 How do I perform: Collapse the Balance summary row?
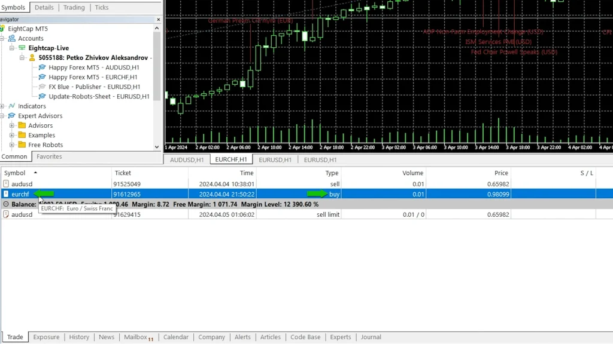[x=6, y=204]
